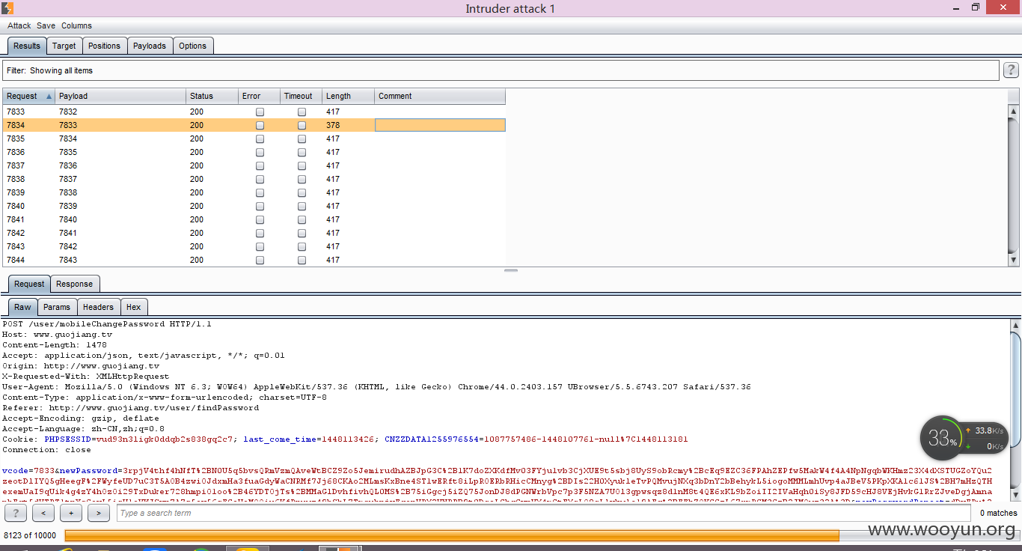
Task: Click the 'Content-Length: 1478' header line
Action: coord(55,345)
